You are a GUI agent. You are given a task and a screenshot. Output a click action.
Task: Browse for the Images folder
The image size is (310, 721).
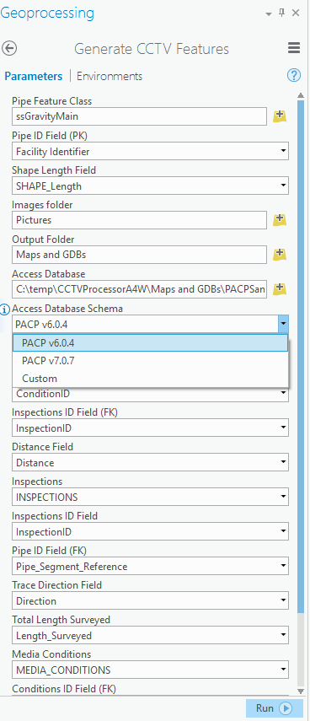coord(280,220)
